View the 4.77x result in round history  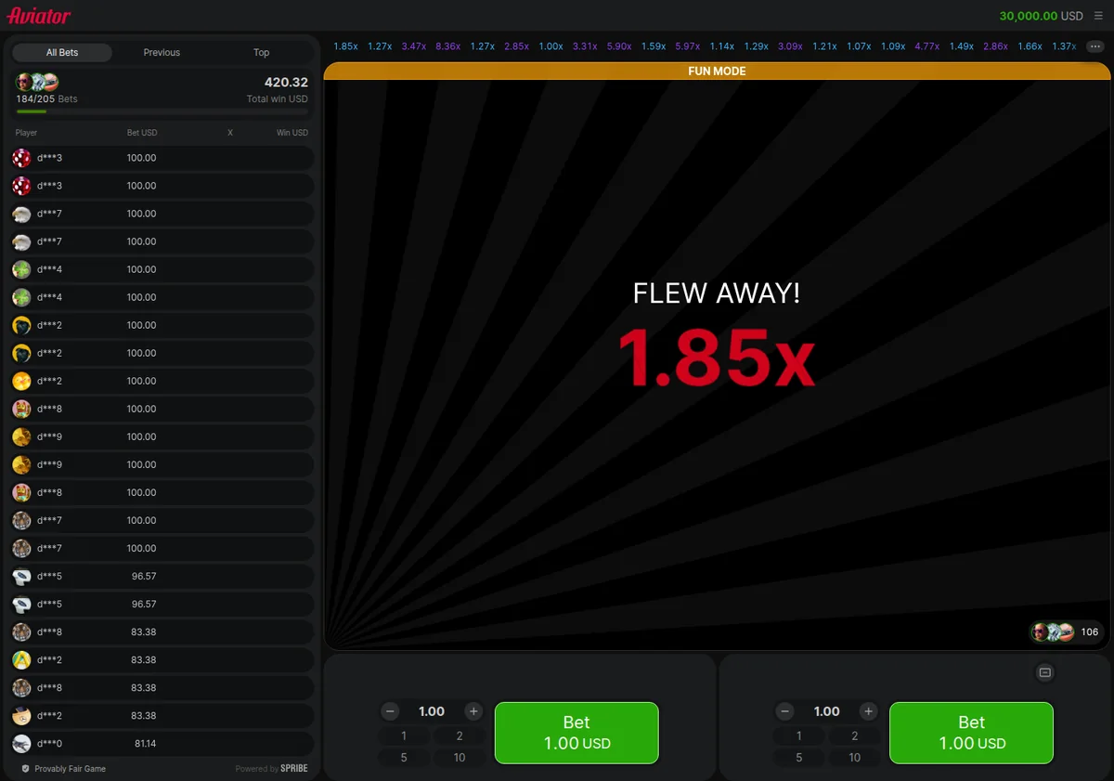click(x=927, y=46)
